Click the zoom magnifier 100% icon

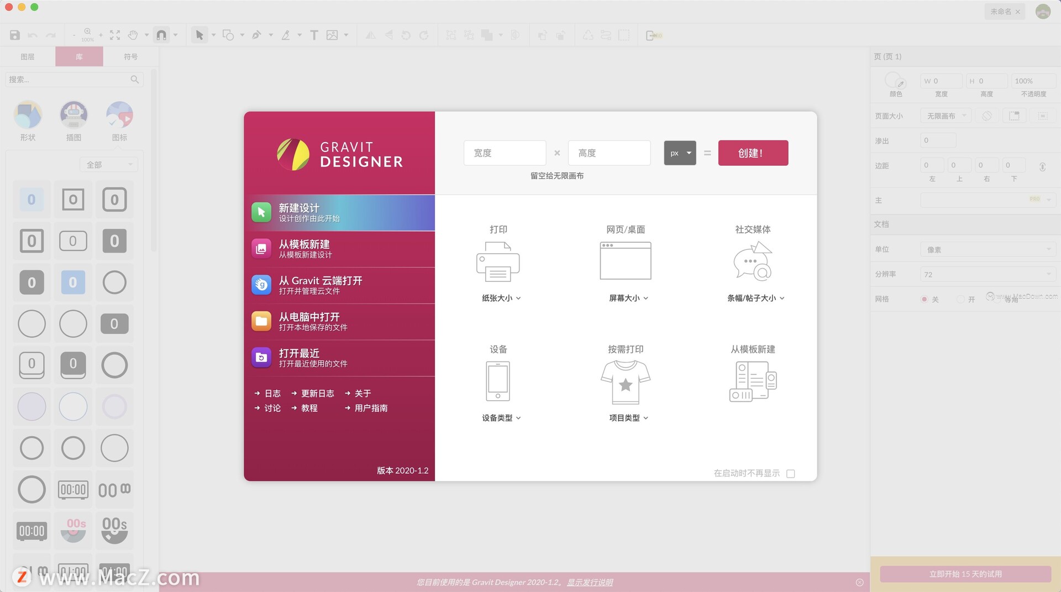[x=87, y=35]
